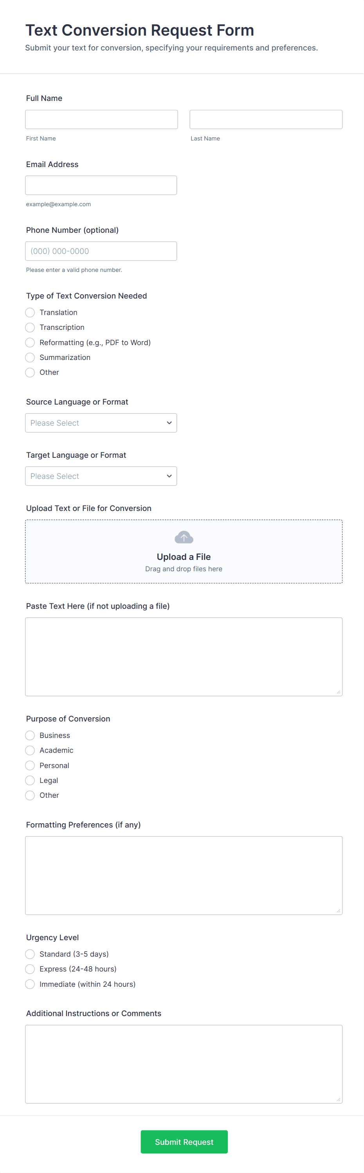Click the Paste Text Here textarea
The height and width of the screenshot is (1173, 364).
(184, 657)
